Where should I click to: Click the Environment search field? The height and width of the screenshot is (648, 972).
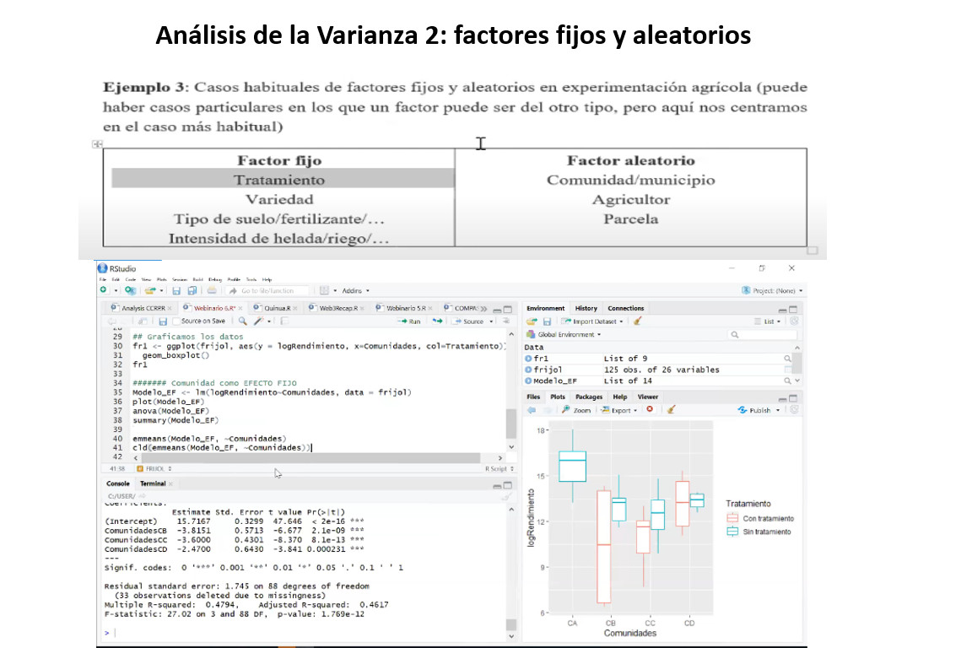(x=764, y=335)
